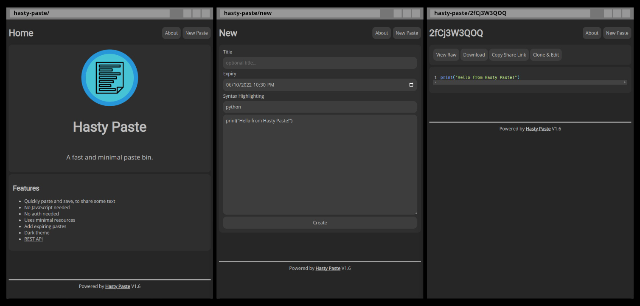The image size is (640, 306).
Task: Click the Hasty Paste link under the New form
Action: [328, 268]
